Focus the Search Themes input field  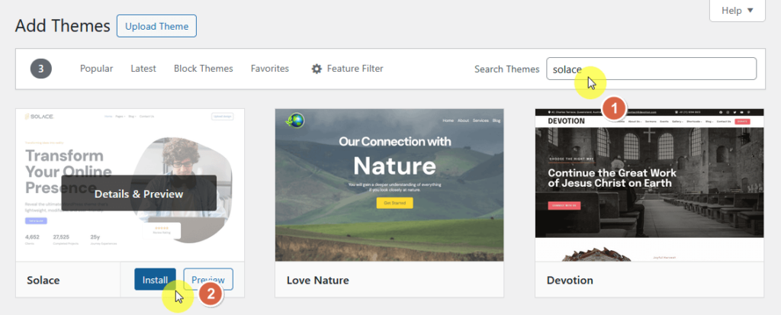[x=651, y=69]
